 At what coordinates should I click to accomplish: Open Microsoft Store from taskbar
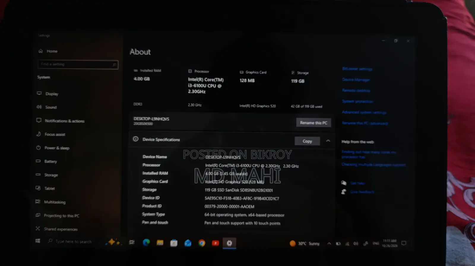point(174,243)
